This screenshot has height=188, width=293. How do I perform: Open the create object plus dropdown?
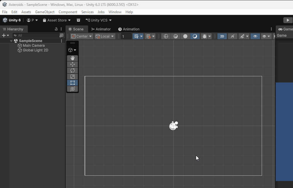click(5, 35)
